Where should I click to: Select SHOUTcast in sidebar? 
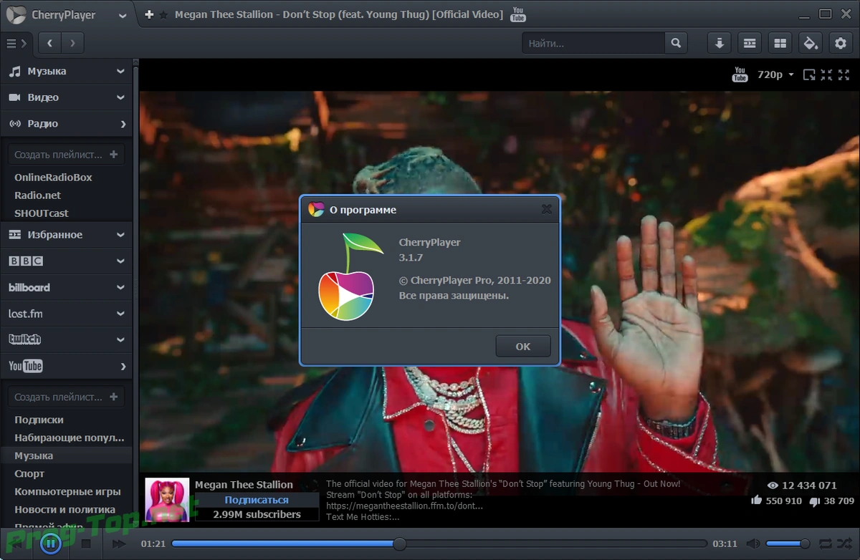click(x=42, y=213)
